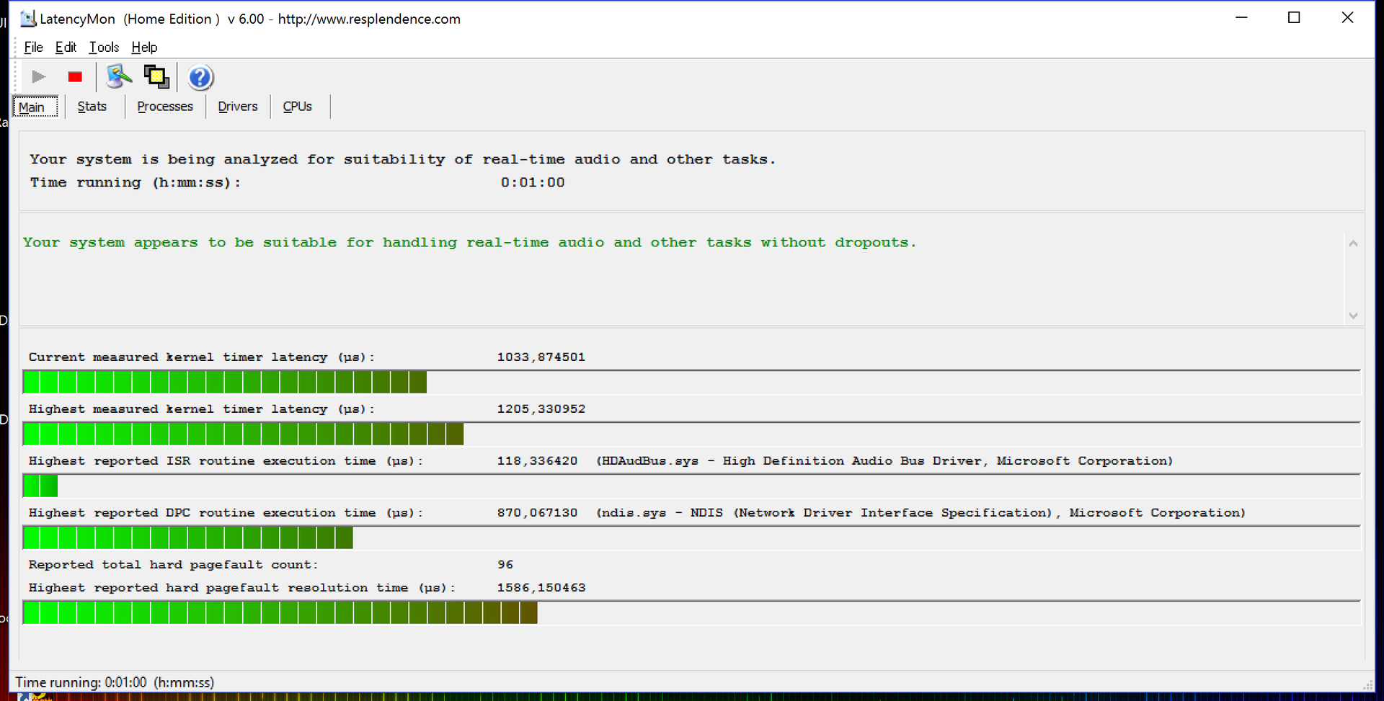
Task: Minimize the LatencyMon window
Action: [1241, 17]
